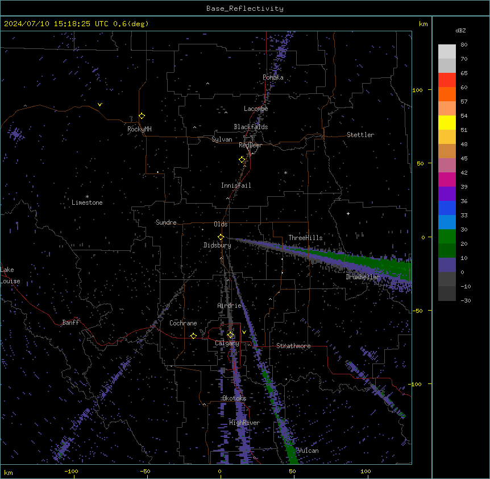Image resolution: width=490 pixels, height=479 pixels.
Task: Click the Drumheller label
Action: [363, 277]
